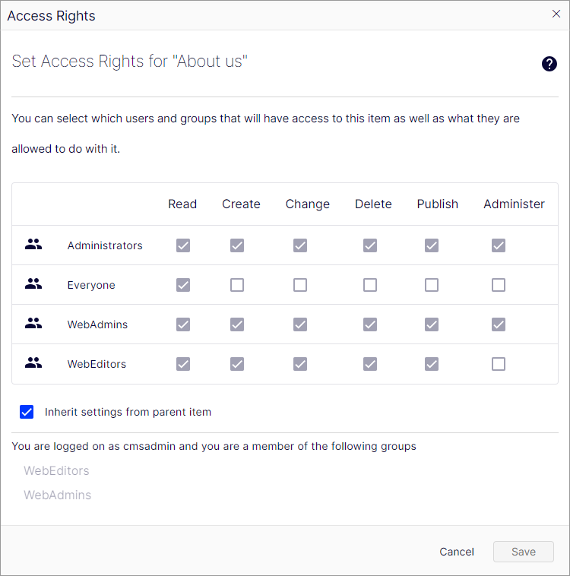Click the Delete column header

tap(373, 204)
